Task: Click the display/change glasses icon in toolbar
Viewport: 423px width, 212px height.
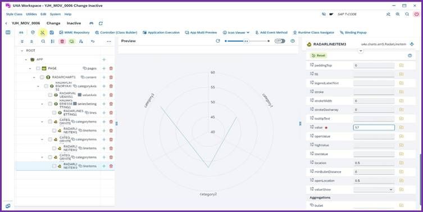Action: (21, 33)
